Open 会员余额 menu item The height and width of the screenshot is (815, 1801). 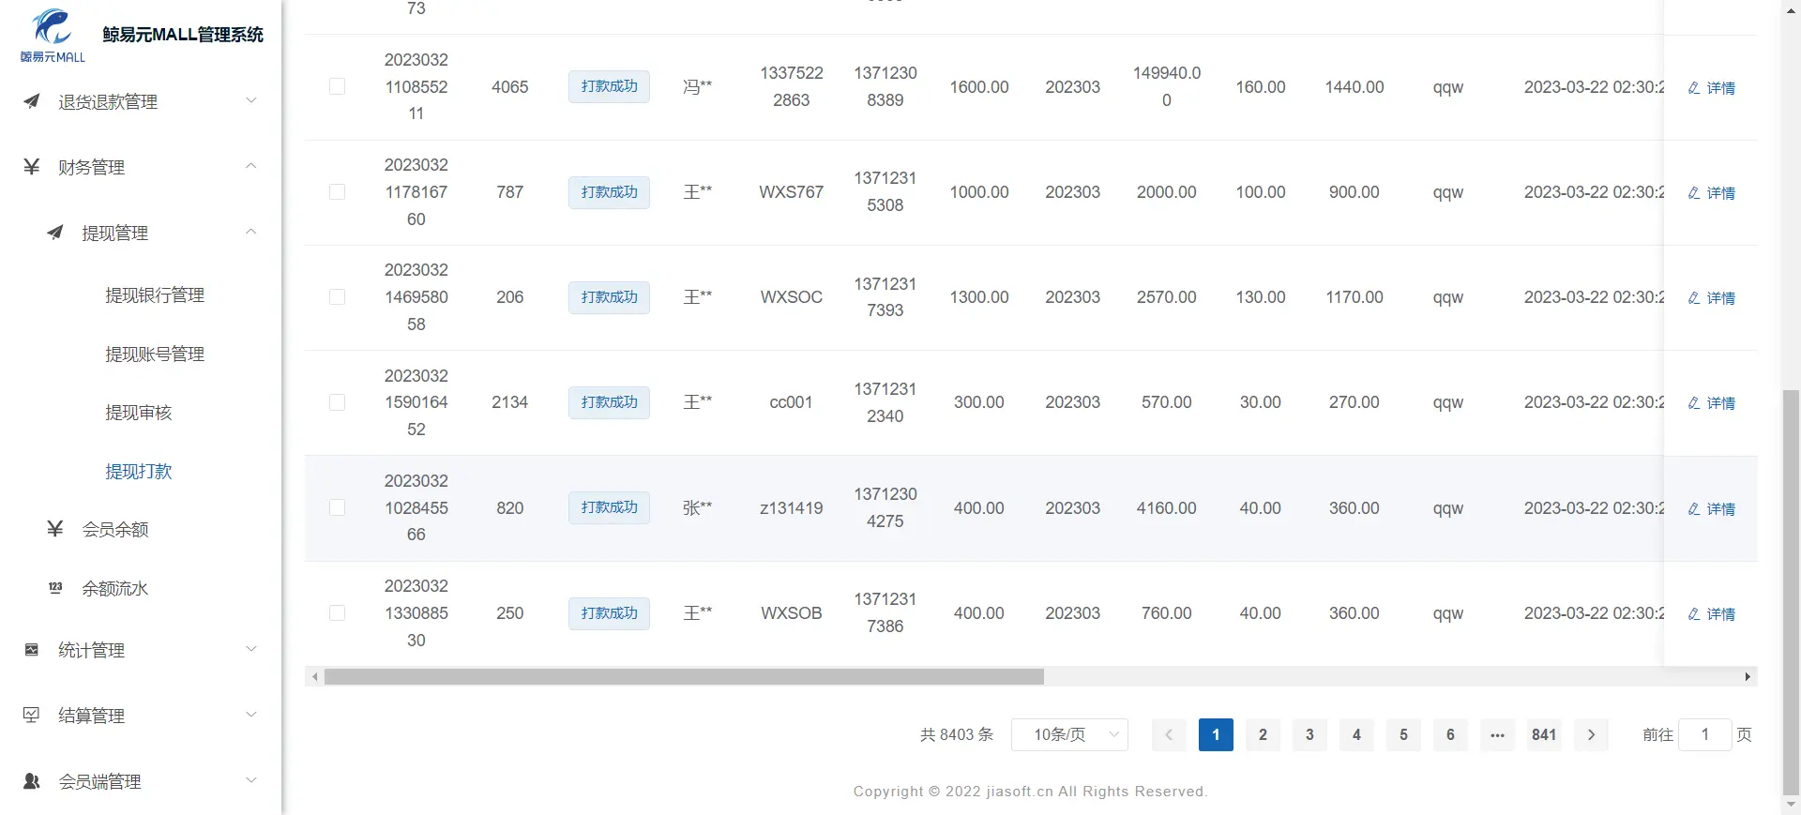(115, 530)
